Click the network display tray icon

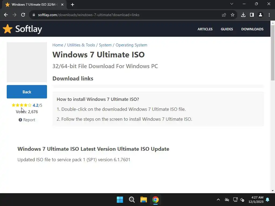(235, 200)
